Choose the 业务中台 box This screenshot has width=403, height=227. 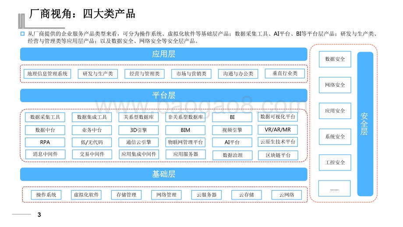92,130
